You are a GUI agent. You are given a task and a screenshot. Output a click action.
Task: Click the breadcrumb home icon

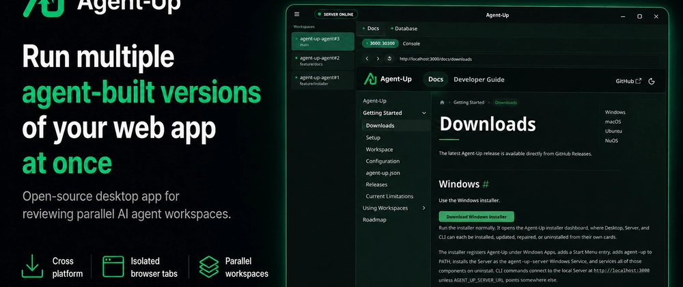point(442,102)
